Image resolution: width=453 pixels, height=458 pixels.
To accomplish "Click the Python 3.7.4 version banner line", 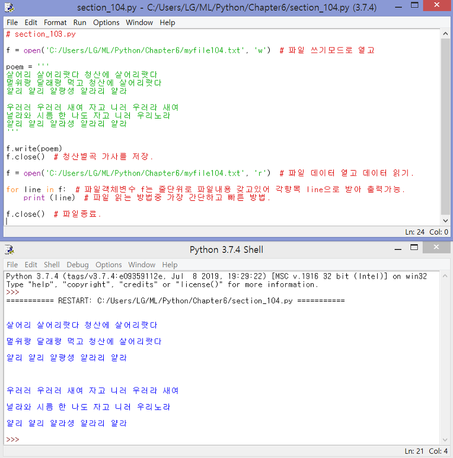I will point(216,276).
